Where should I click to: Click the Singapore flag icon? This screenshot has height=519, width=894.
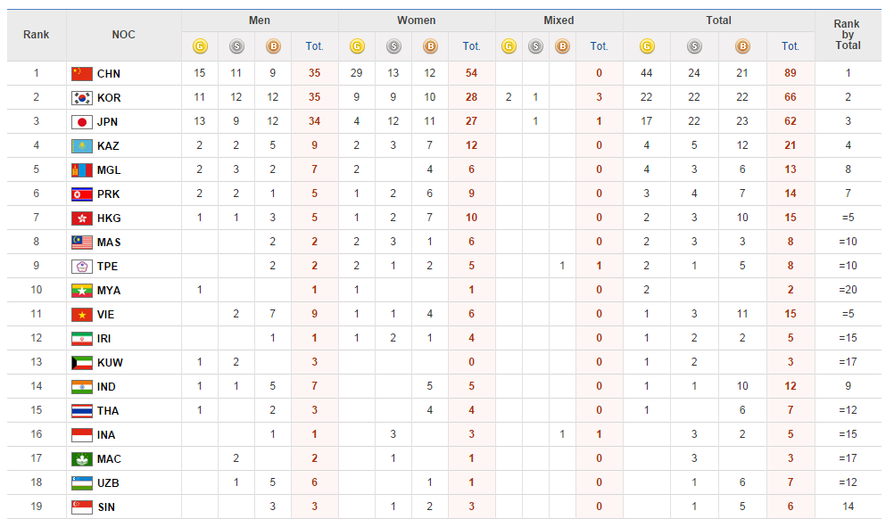pyautogui.click(x=82, y=507)
